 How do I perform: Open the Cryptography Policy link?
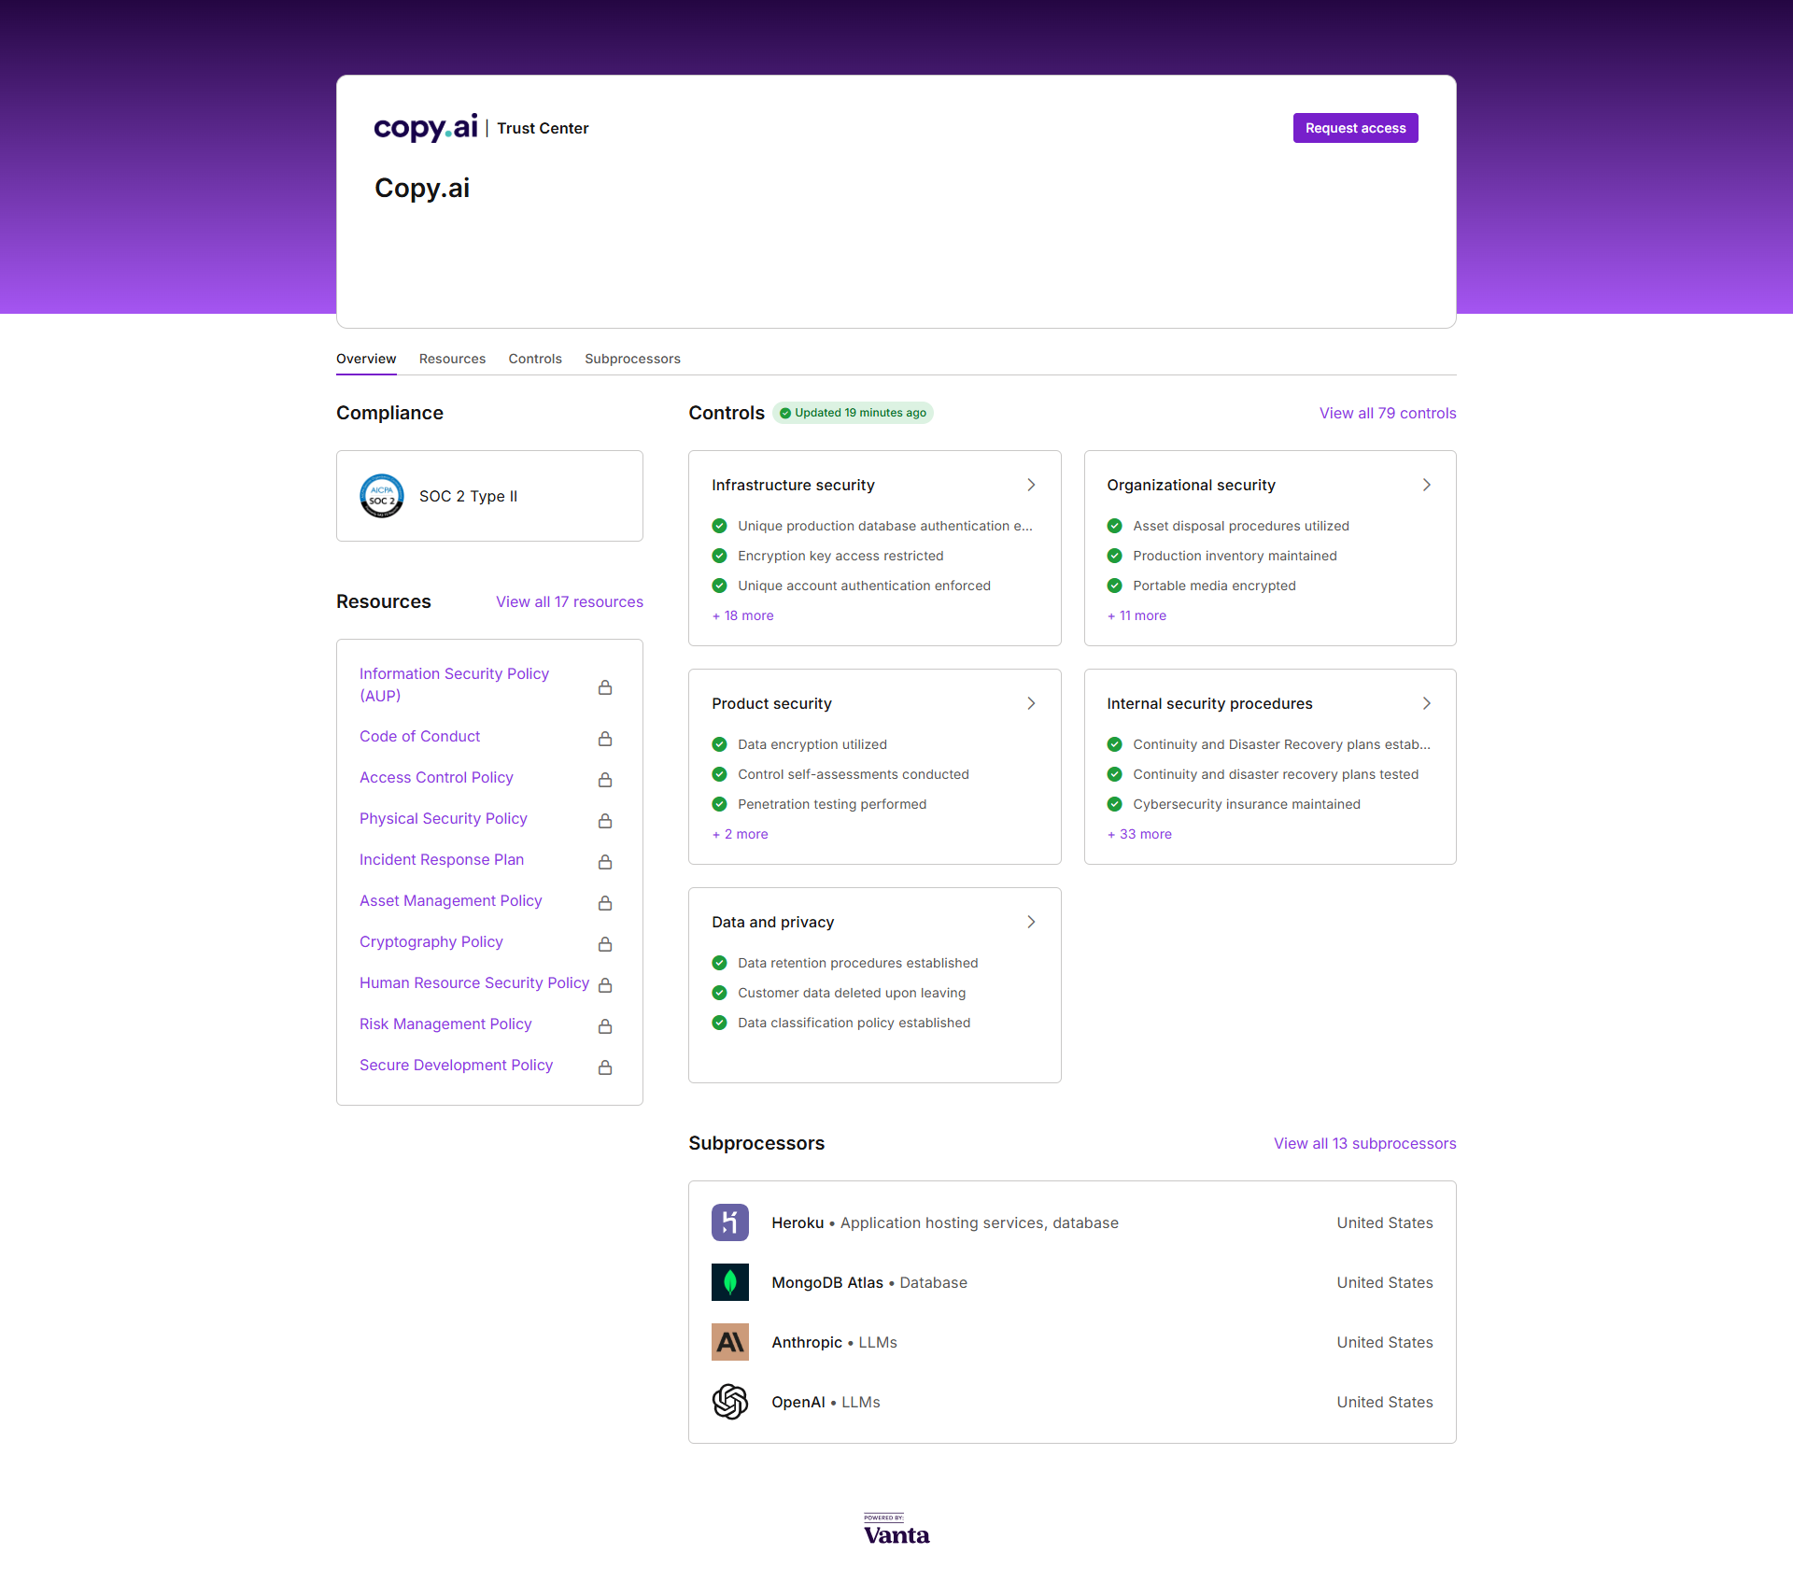click(x=431, y=941)
